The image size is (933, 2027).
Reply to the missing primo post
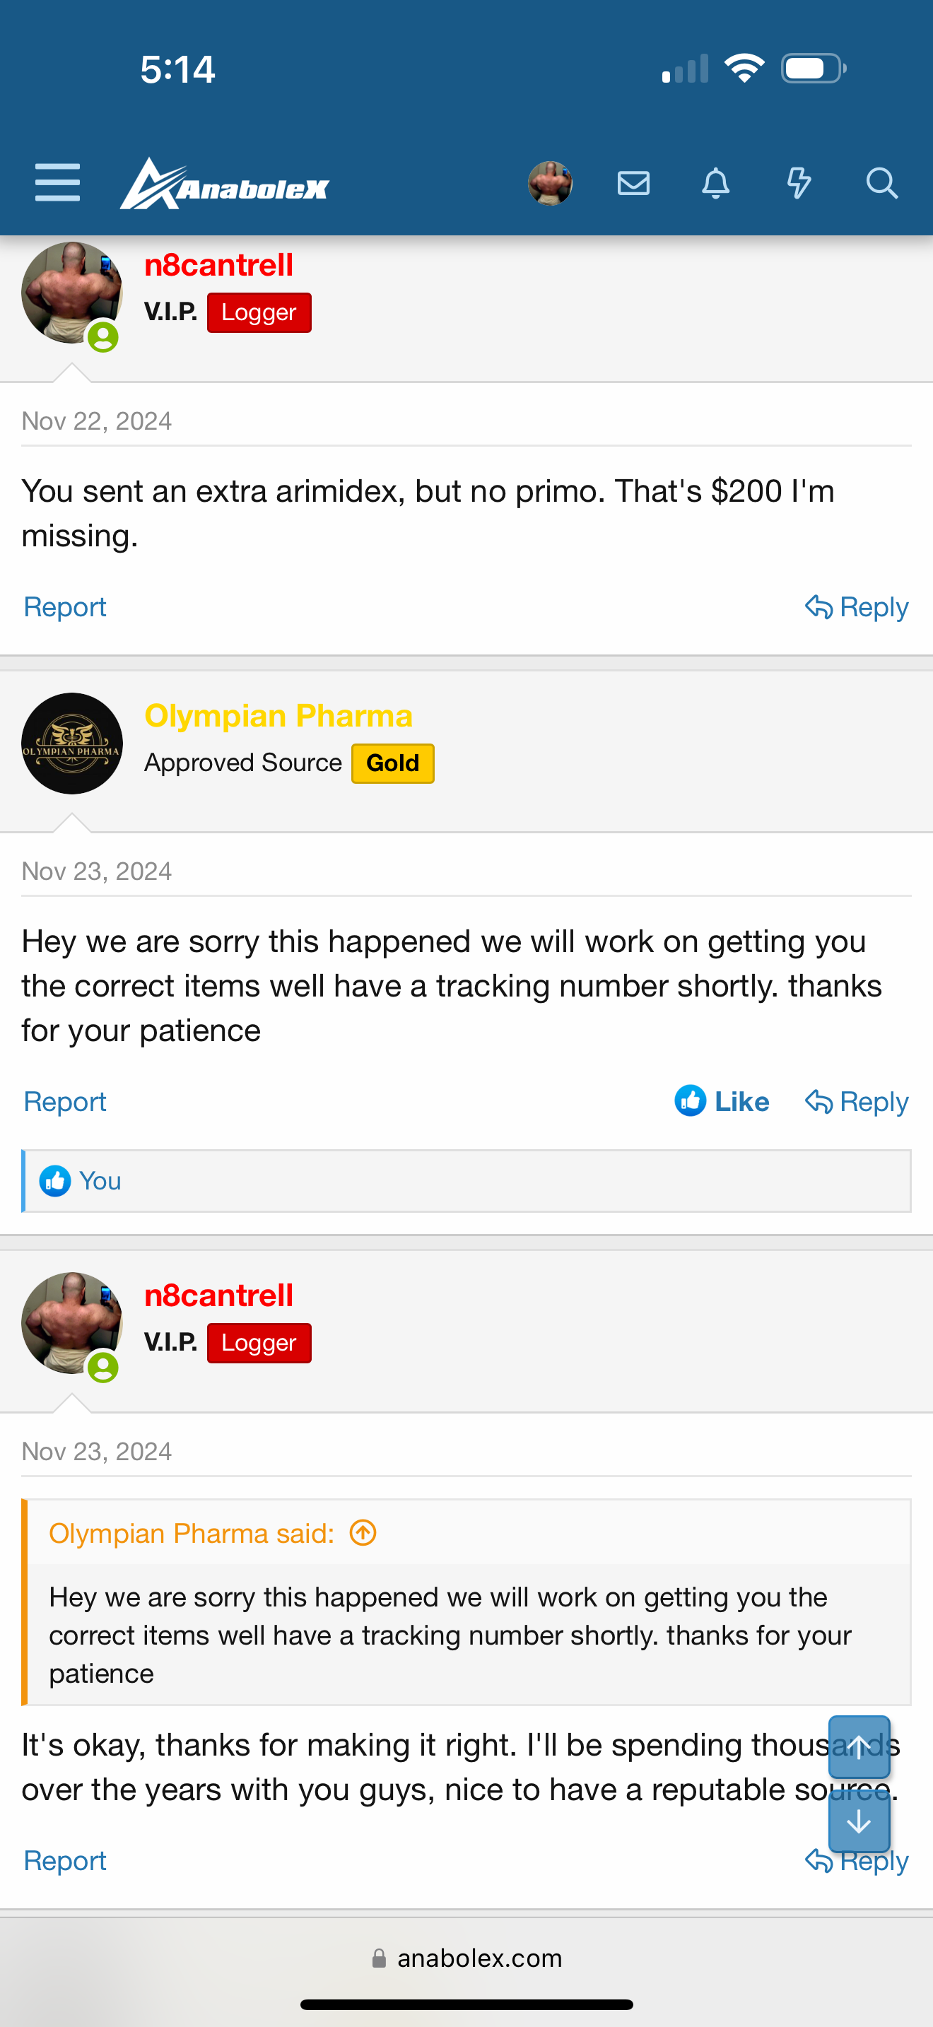point(857,606)
